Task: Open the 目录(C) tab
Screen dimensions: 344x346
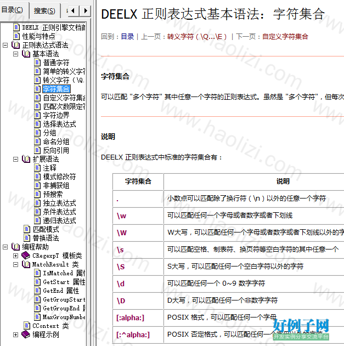Action: [13, 10]
